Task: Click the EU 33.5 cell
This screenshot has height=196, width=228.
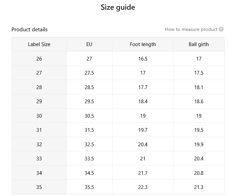Action: 89,159
